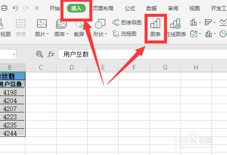227x155 pixels.
Task: Insert a bar chart icon
Action: (208, 22)
